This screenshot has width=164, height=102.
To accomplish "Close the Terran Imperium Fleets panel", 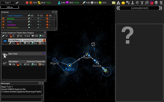I will coord(45,33).
